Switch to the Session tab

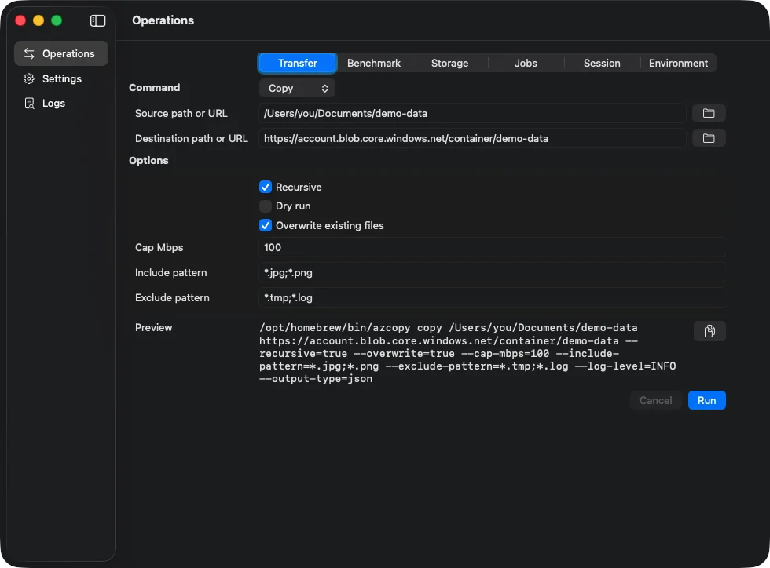pos(602,64)
